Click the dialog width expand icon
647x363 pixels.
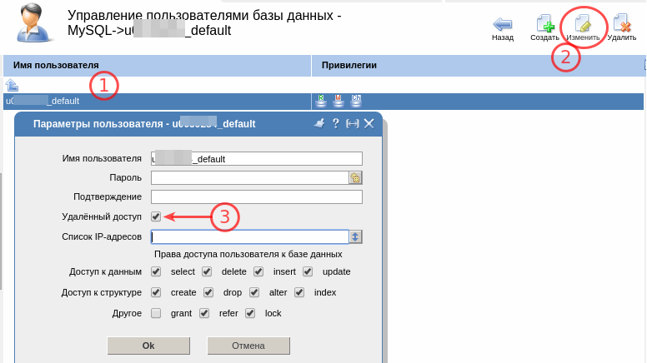pyautogui.click(x=353, y=123)
